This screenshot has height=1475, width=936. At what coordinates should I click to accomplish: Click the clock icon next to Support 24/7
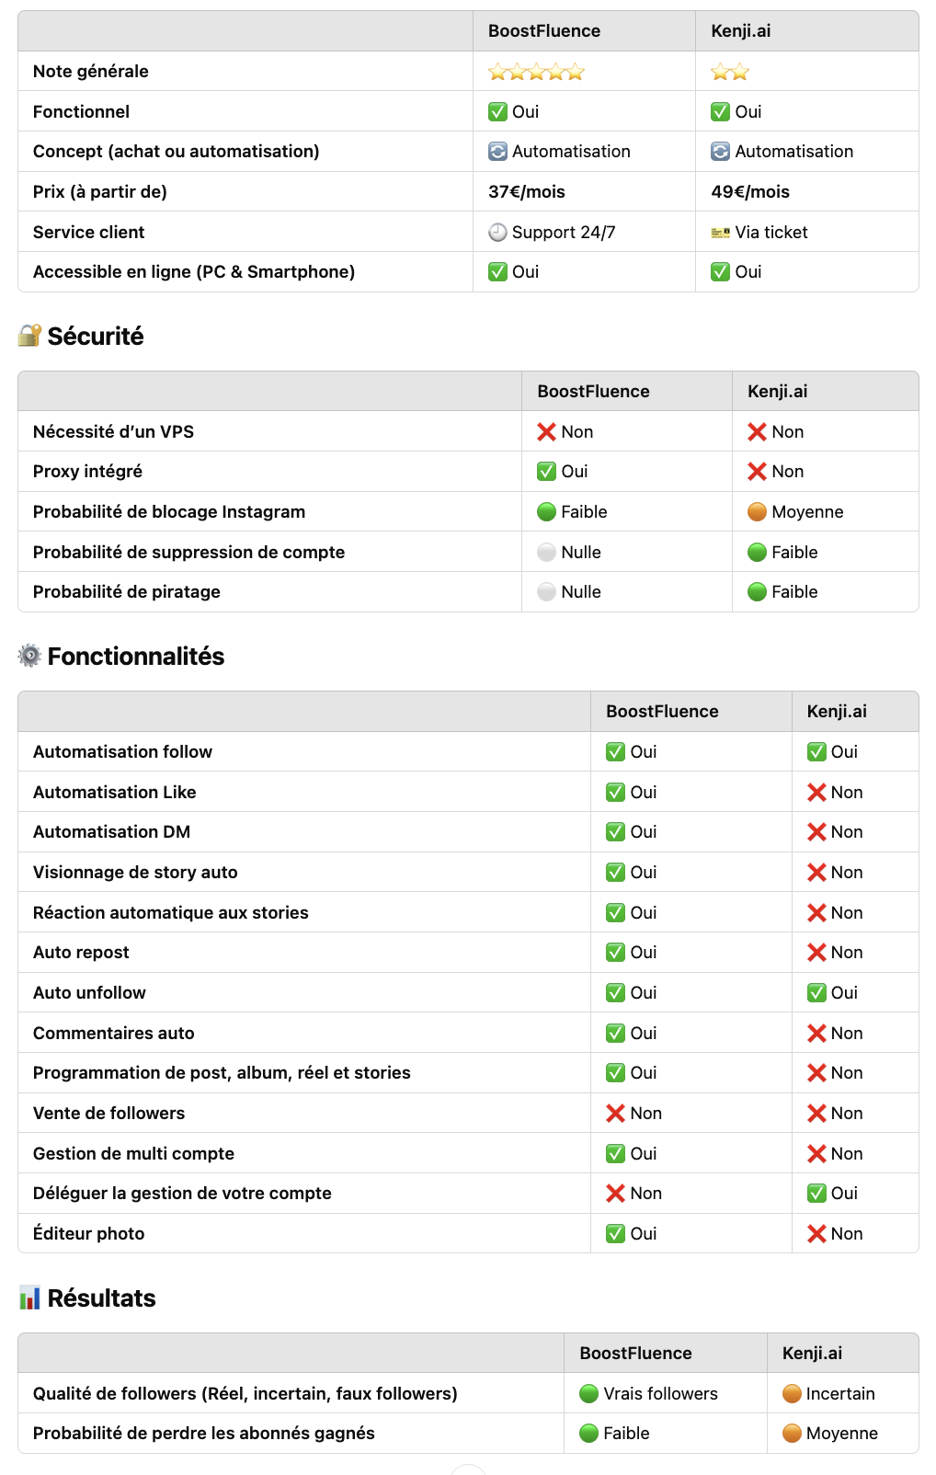(x=497, y=233)
